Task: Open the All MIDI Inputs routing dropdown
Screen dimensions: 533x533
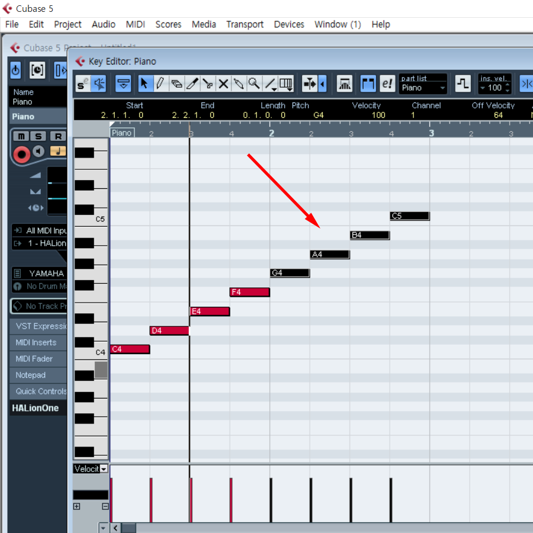Action: (x=40, y=230)
